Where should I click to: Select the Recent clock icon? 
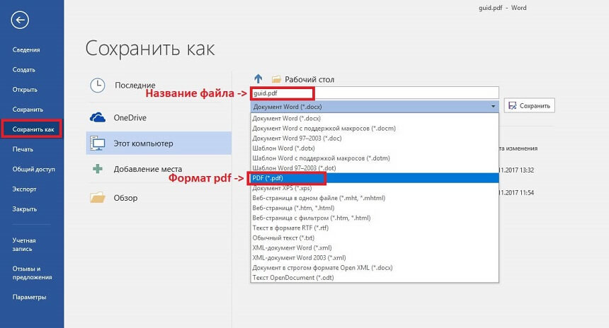click(x=98, y=86)
